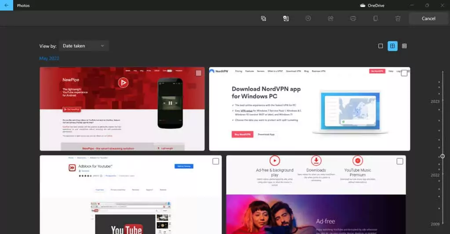This screenshot has height=234, width=450.
Task: Select the medium grid view
Action: [x=392, y=46]
